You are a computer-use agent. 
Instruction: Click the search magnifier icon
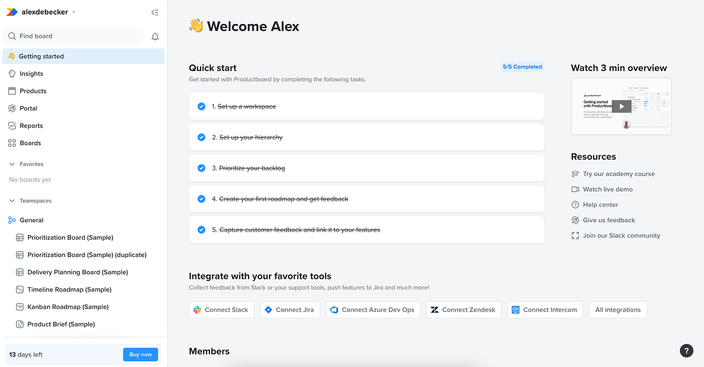(x=12, y=36)
